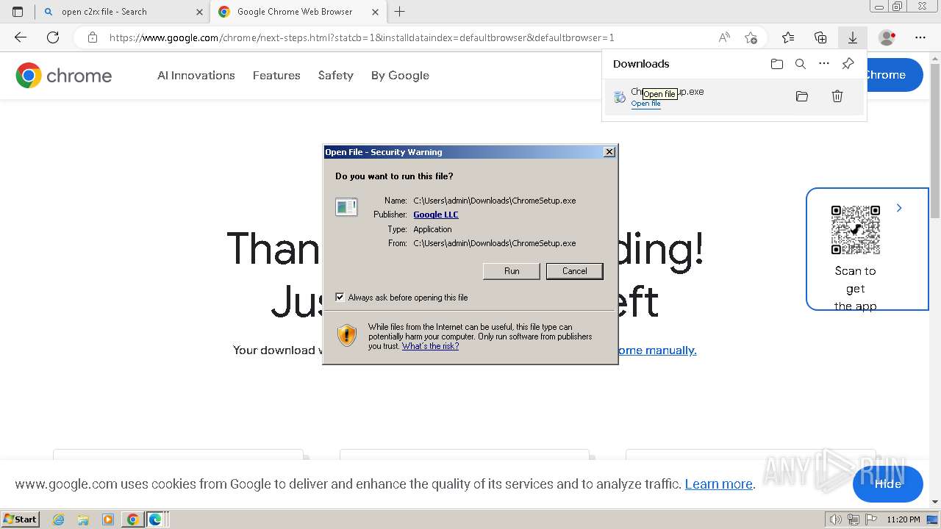Viewport: 941px width, 529px height.
Task: Click Run in the Security Warning dialog
Action: [x=512, y=271]
